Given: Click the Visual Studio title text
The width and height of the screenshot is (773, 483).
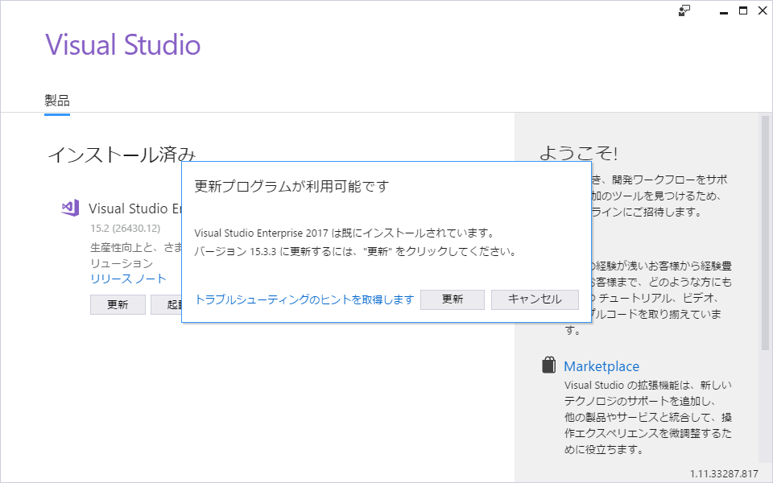Looking at the screenshot, I should 123,45.
